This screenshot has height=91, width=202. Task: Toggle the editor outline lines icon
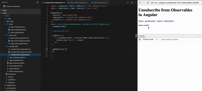128,3
